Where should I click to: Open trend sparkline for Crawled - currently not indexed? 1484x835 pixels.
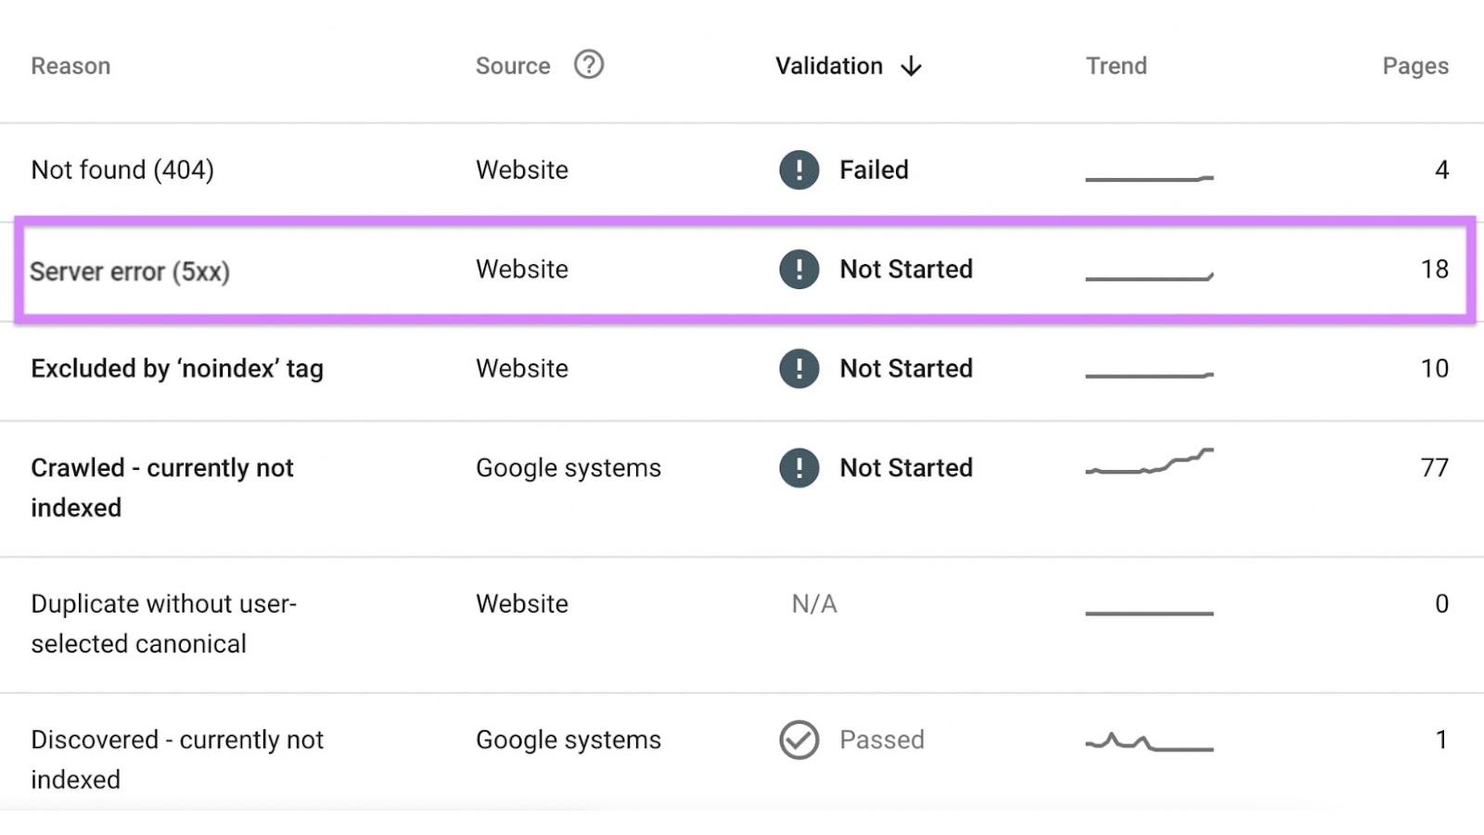tap(1149, 462)
